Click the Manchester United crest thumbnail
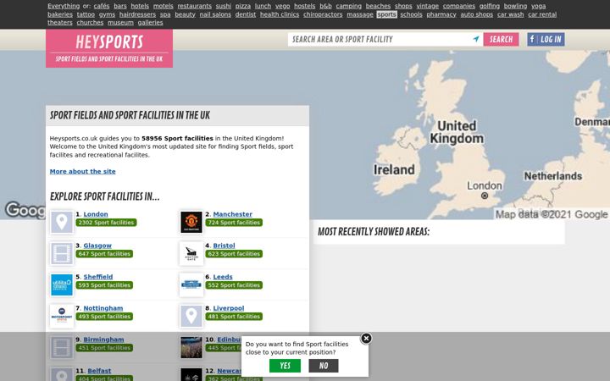 coord(191,222)
